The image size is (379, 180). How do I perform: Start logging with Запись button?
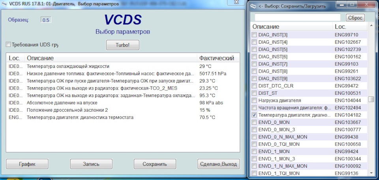coord(91,164)
